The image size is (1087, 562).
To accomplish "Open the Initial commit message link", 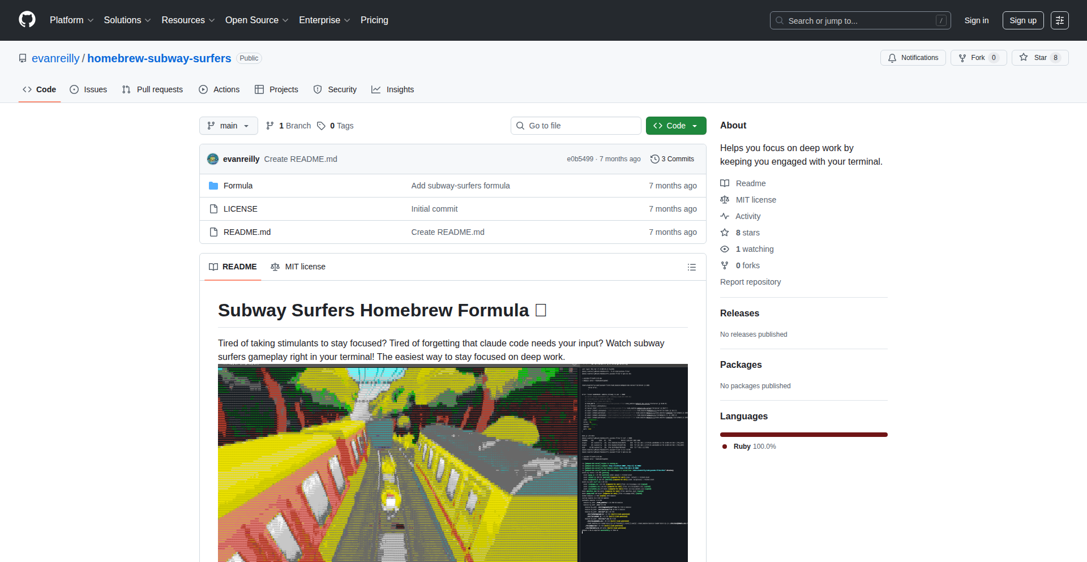I will click(434, 209).
